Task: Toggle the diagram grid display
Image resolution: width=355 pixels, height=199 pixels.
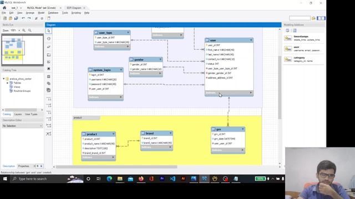Action: tap(36, 18)
